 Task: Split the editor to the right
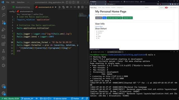pos(83,7)
